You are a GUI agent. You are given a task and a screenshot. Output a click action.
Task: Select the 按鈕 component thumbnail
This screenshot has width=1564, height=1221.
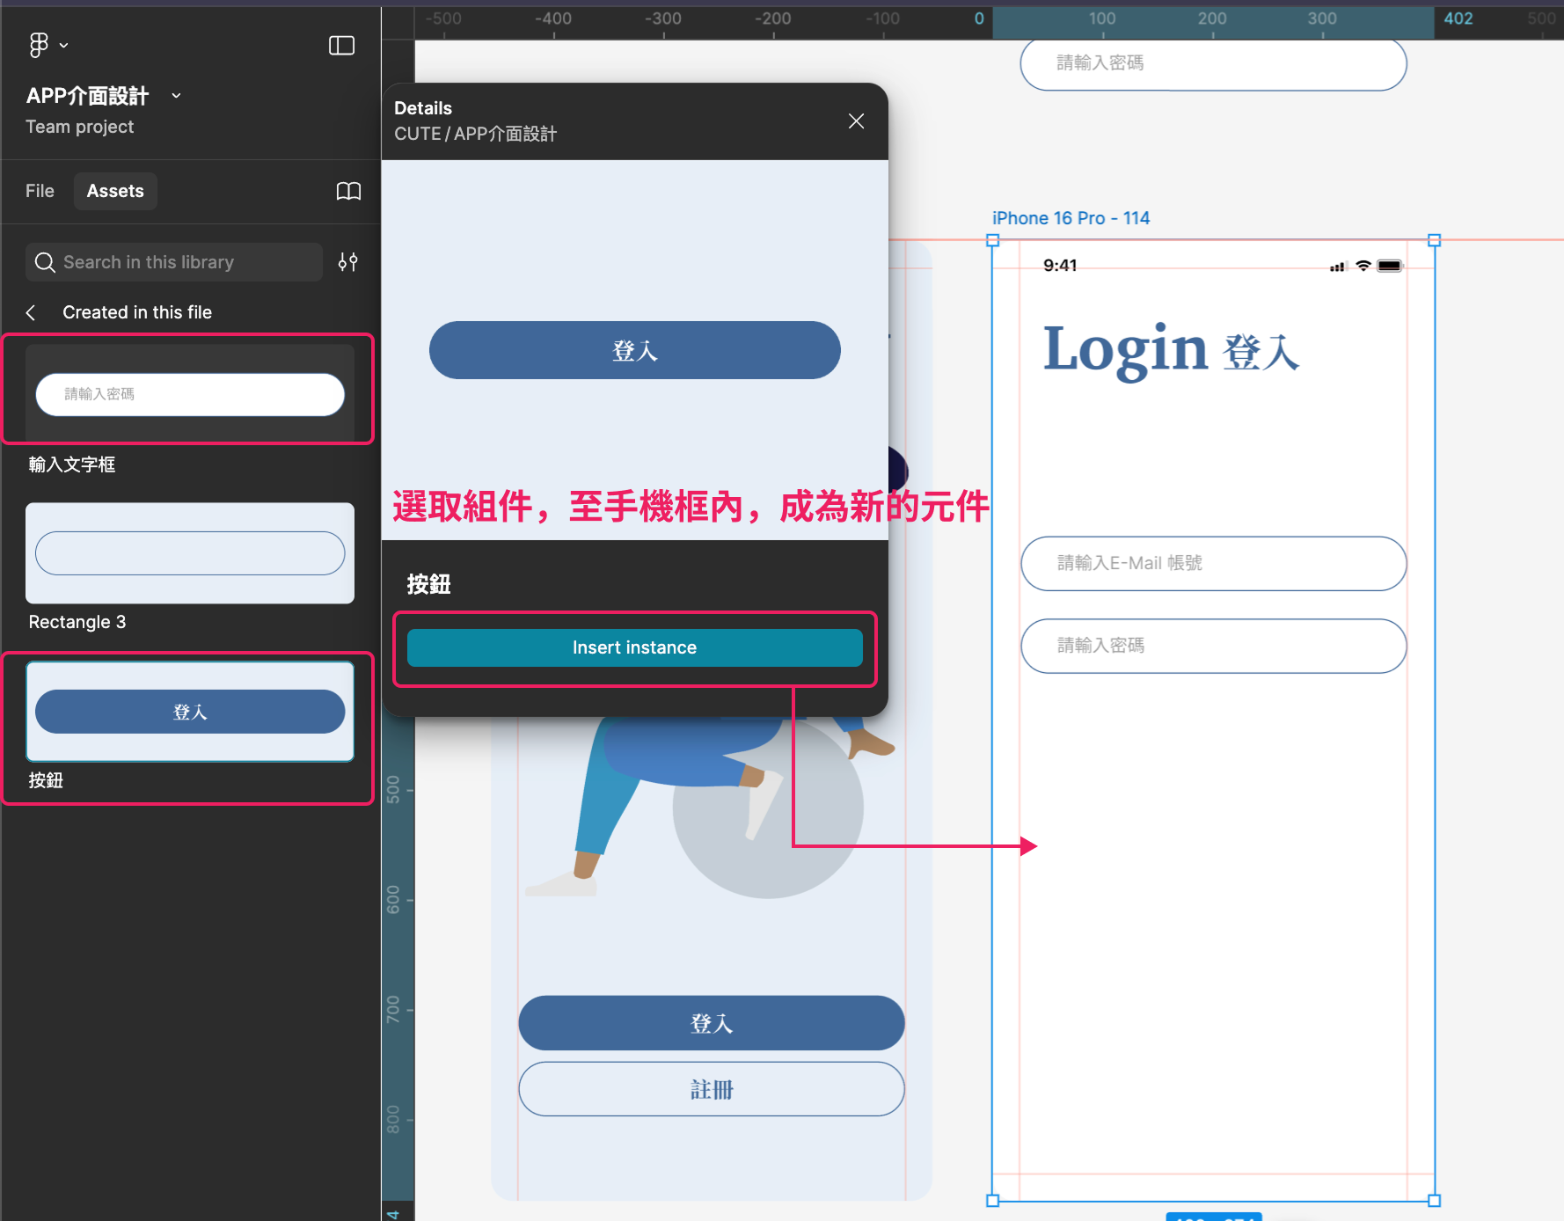pyautogui.click(x=190, y=712)
